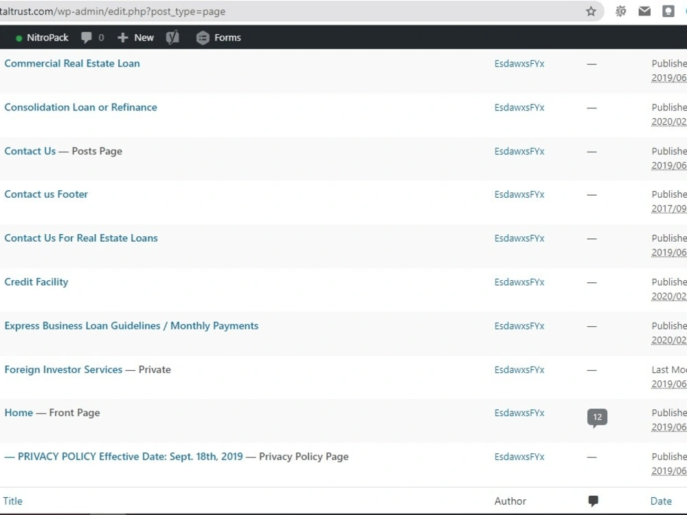The image size is (687, 515).
Task: Click the plus icon beside New
Action: [x=123, y=38]
